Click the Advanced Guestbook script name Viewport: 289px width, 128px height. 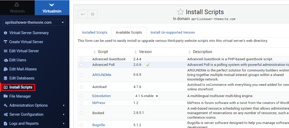point(109,59)
